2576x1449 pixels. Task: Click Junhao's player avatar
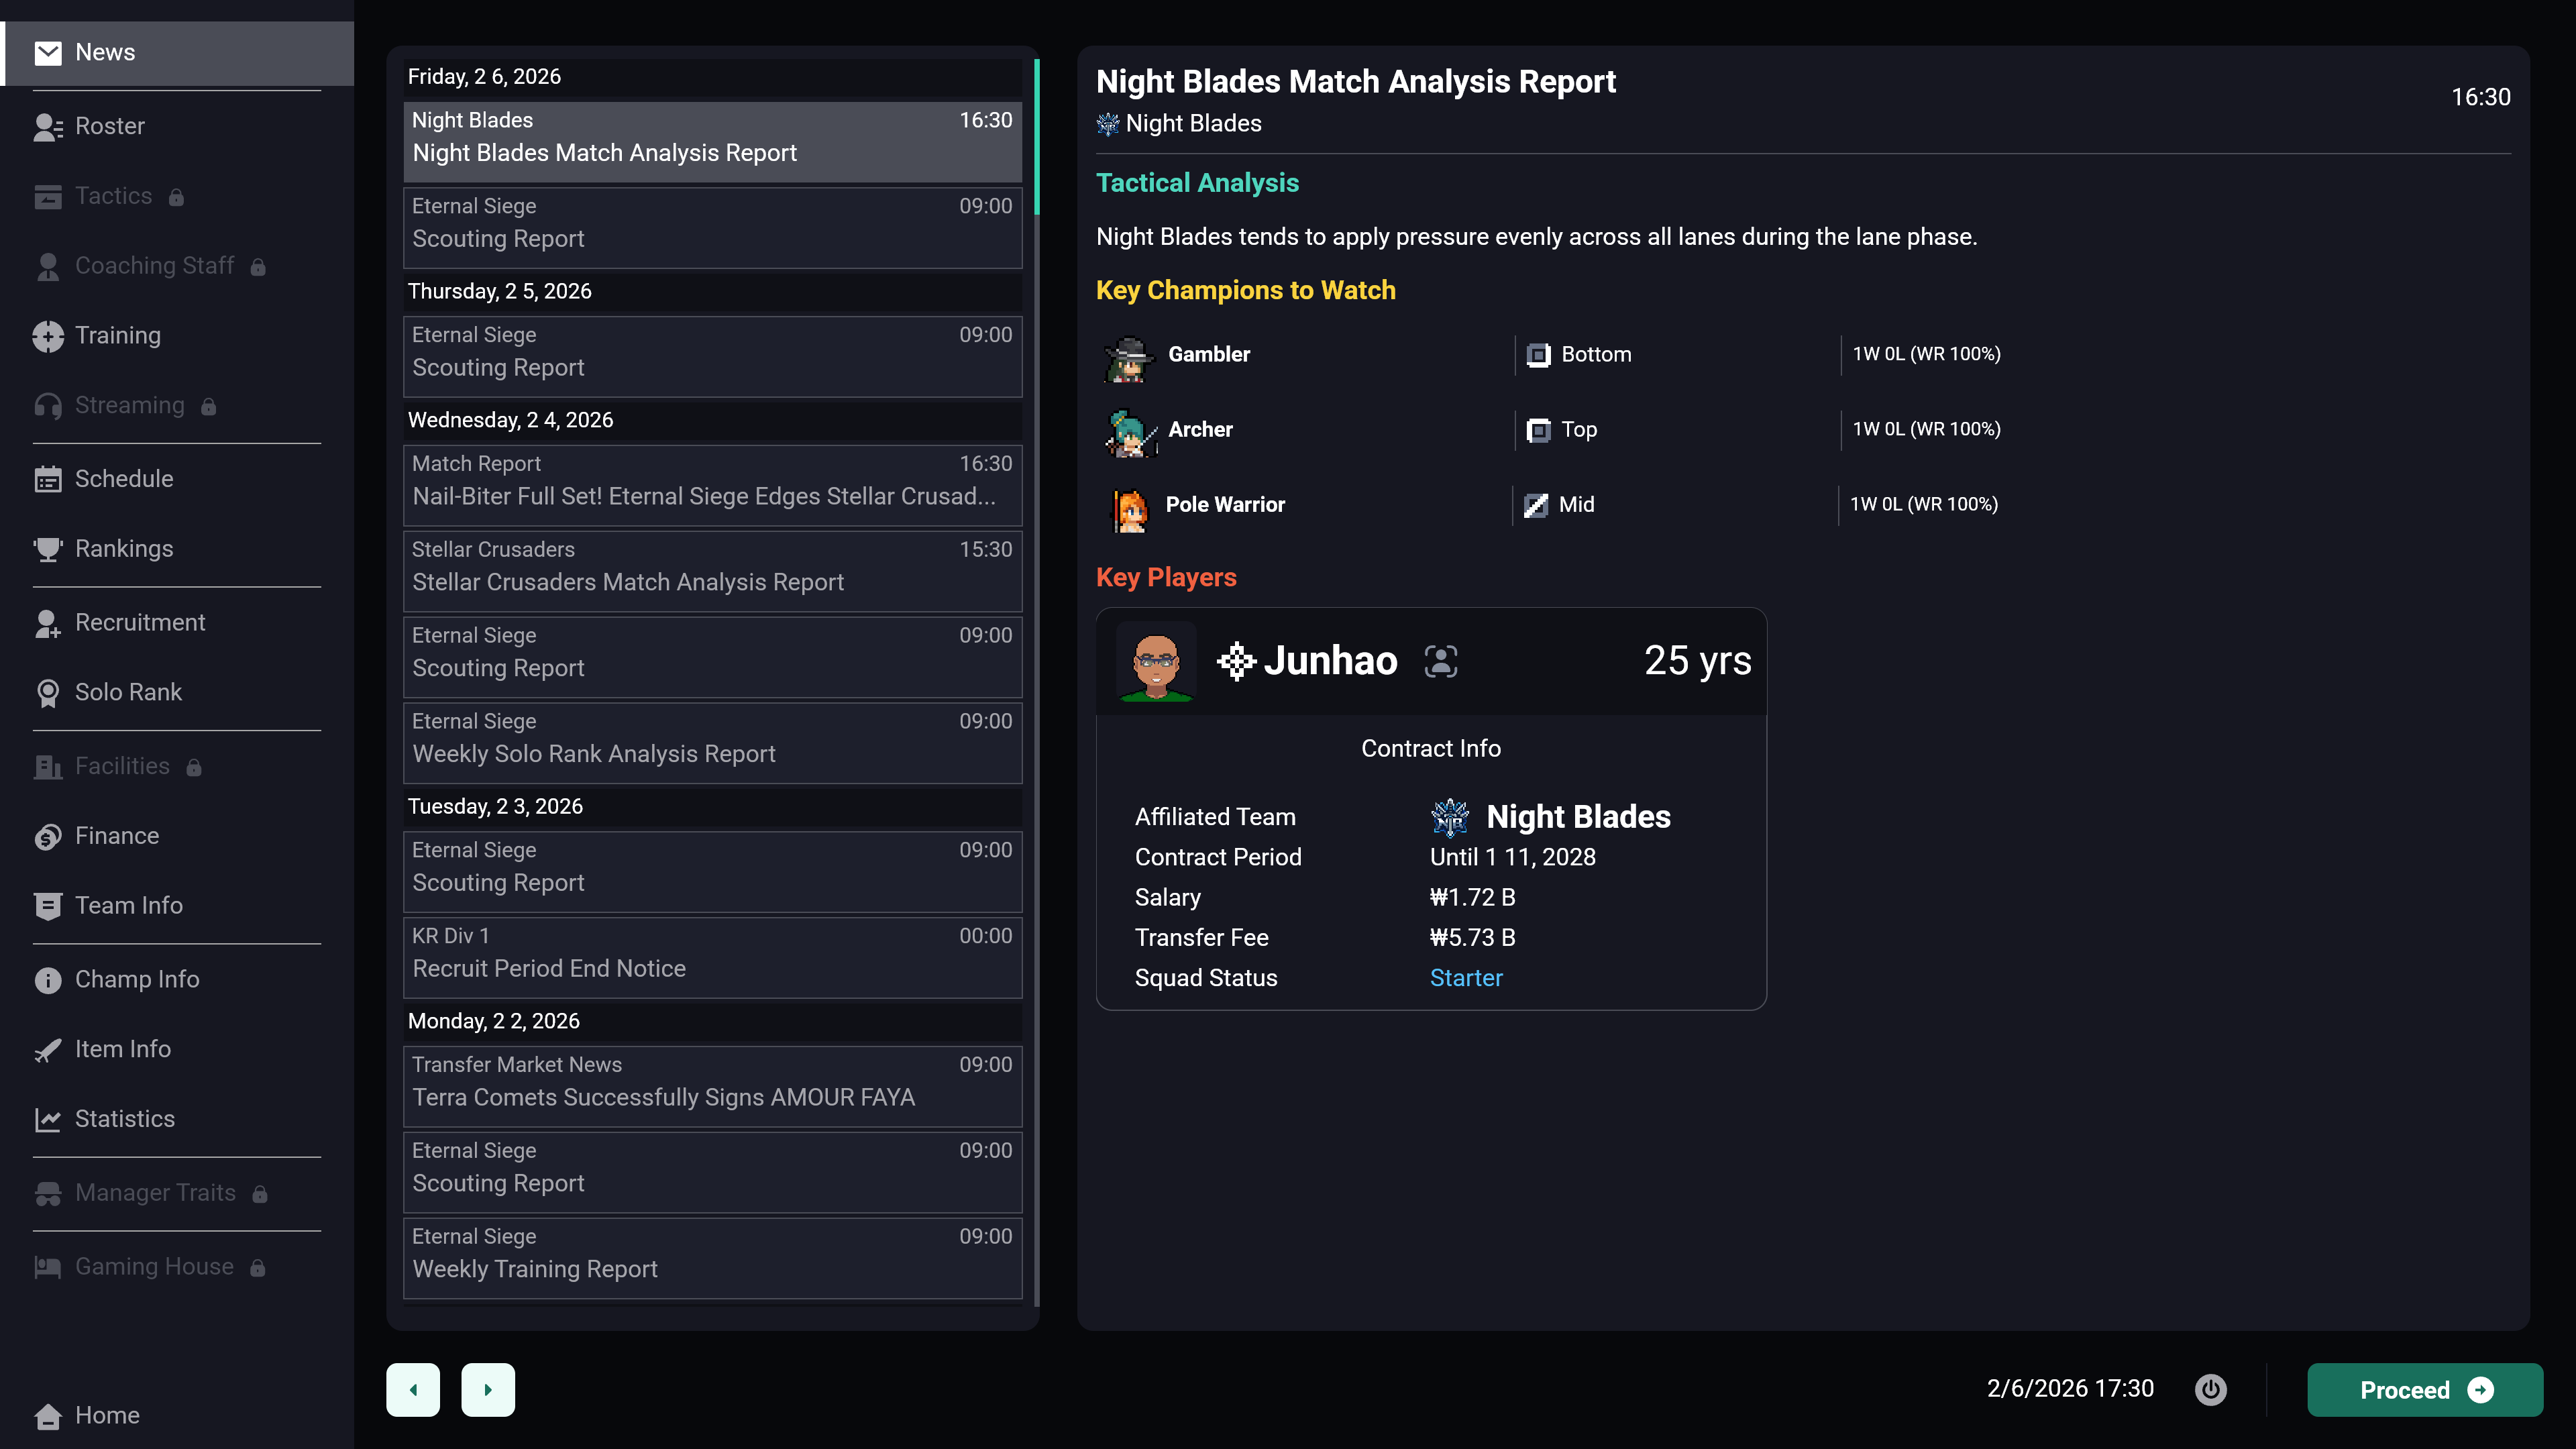point(1156,662)
